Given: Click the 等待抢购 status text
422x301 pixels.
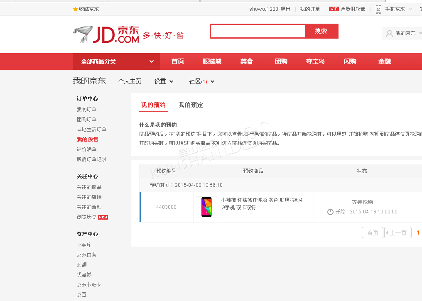Looking at the screenshot, I should click(362, 202).
